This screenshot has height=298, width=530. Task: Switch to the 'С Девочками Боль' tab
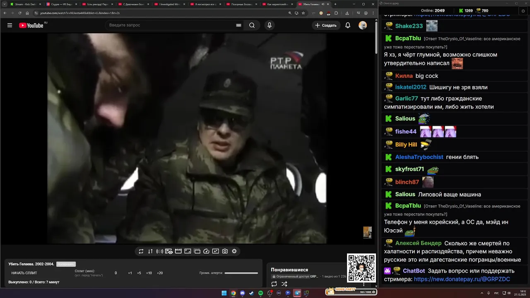(x=133, y=4)
